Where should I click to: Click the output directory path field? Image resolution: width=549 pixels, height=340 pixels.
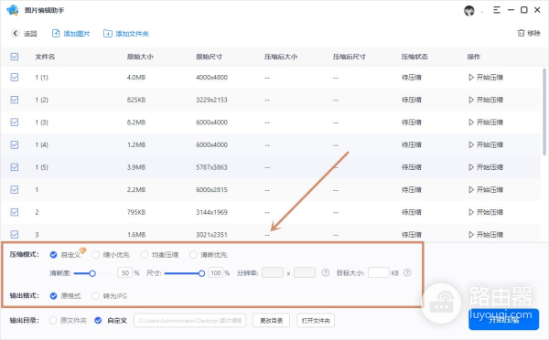(189, 321)
